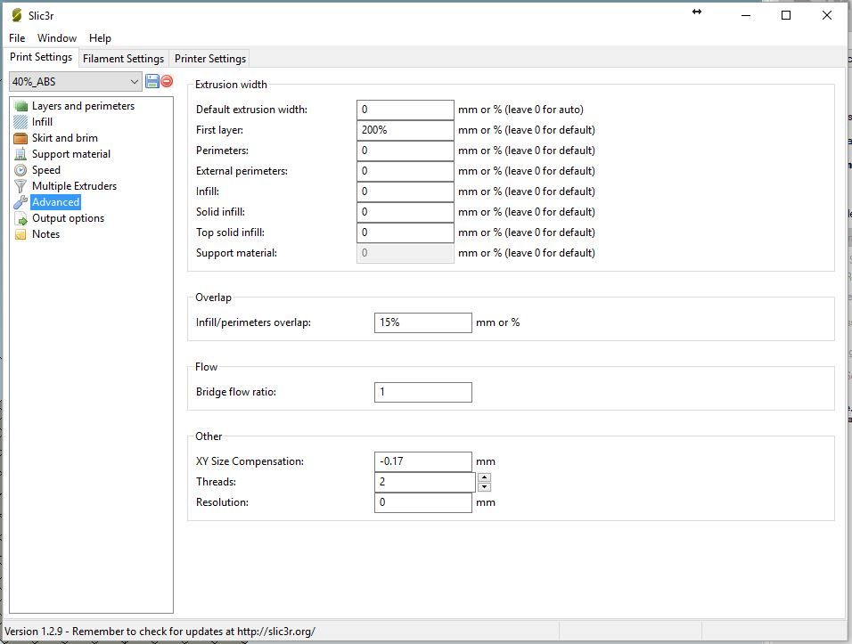Switch to the Printer Settings tab
This screenshot has height=644, width=852.
(210, 59)
